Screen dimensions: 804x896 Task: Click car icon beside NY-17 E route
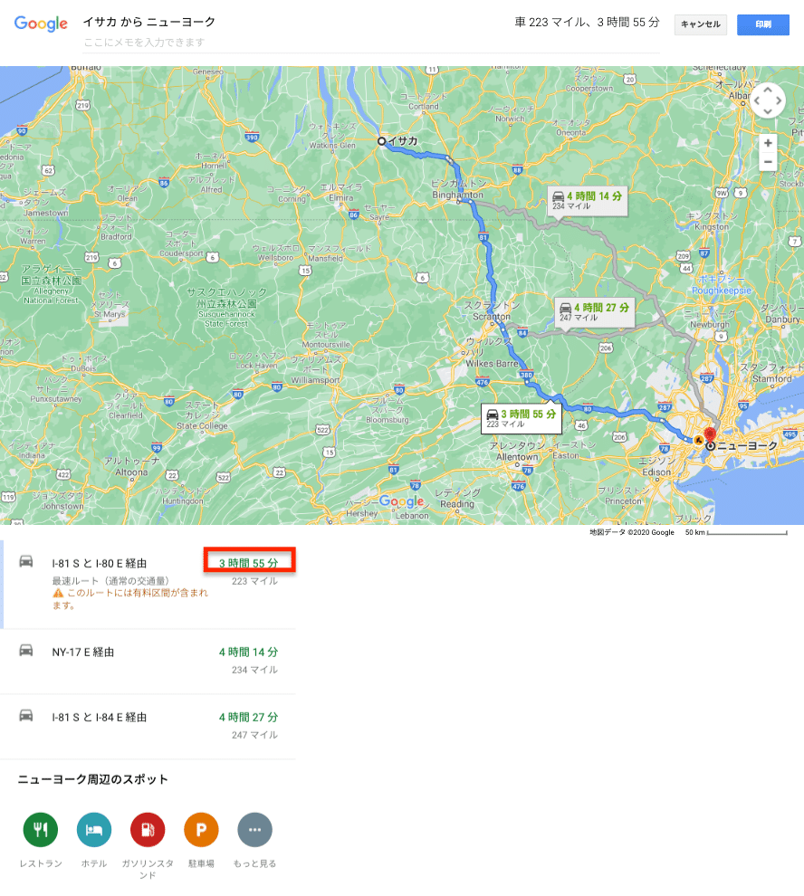[x=25, y=651]
